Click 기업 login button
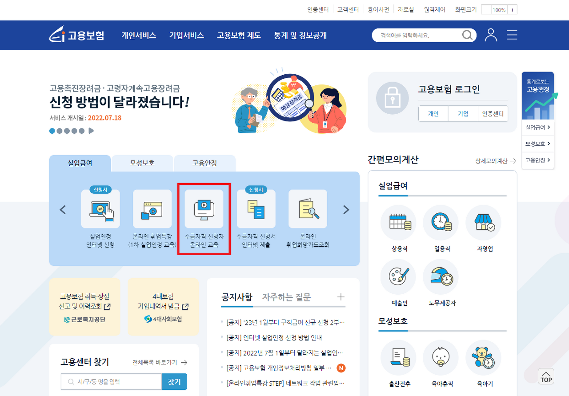Screen dimensions: 569x396 (x=463, y=114)
